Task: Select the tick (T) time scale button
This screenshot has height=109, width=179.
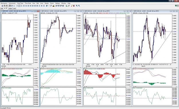Action: click(x=17, y=6)
